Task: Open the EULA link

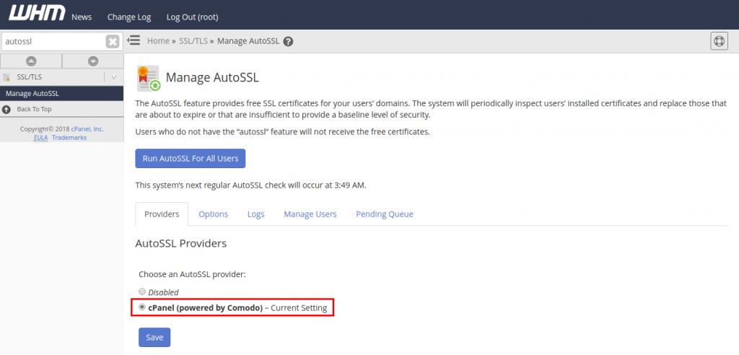Action: coord(41,137)
